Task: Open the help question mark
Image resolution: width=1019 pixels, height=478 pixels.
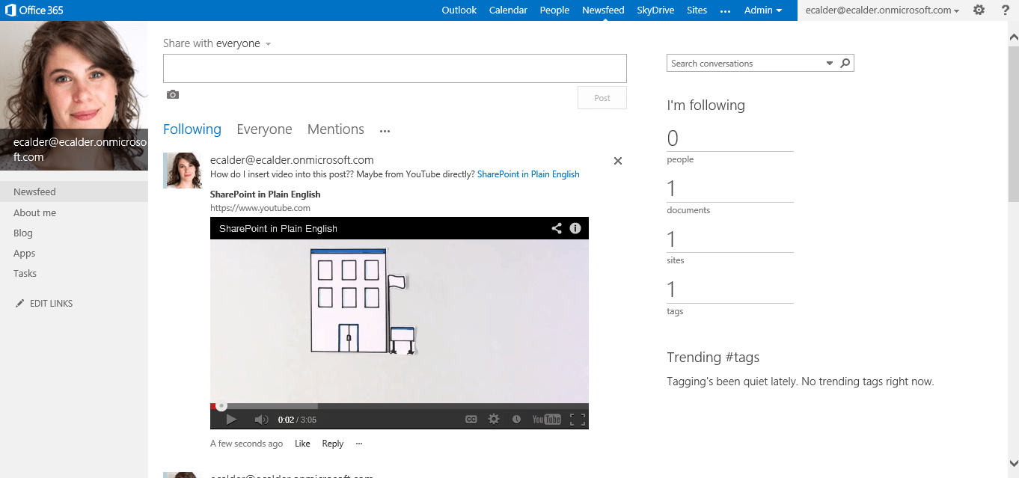Action: point(1005,10)
